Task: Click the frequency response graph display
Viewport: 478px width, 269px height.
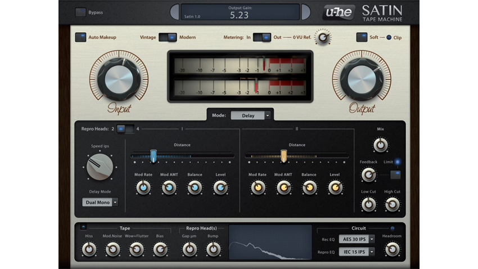Action: tap(270, 243)
